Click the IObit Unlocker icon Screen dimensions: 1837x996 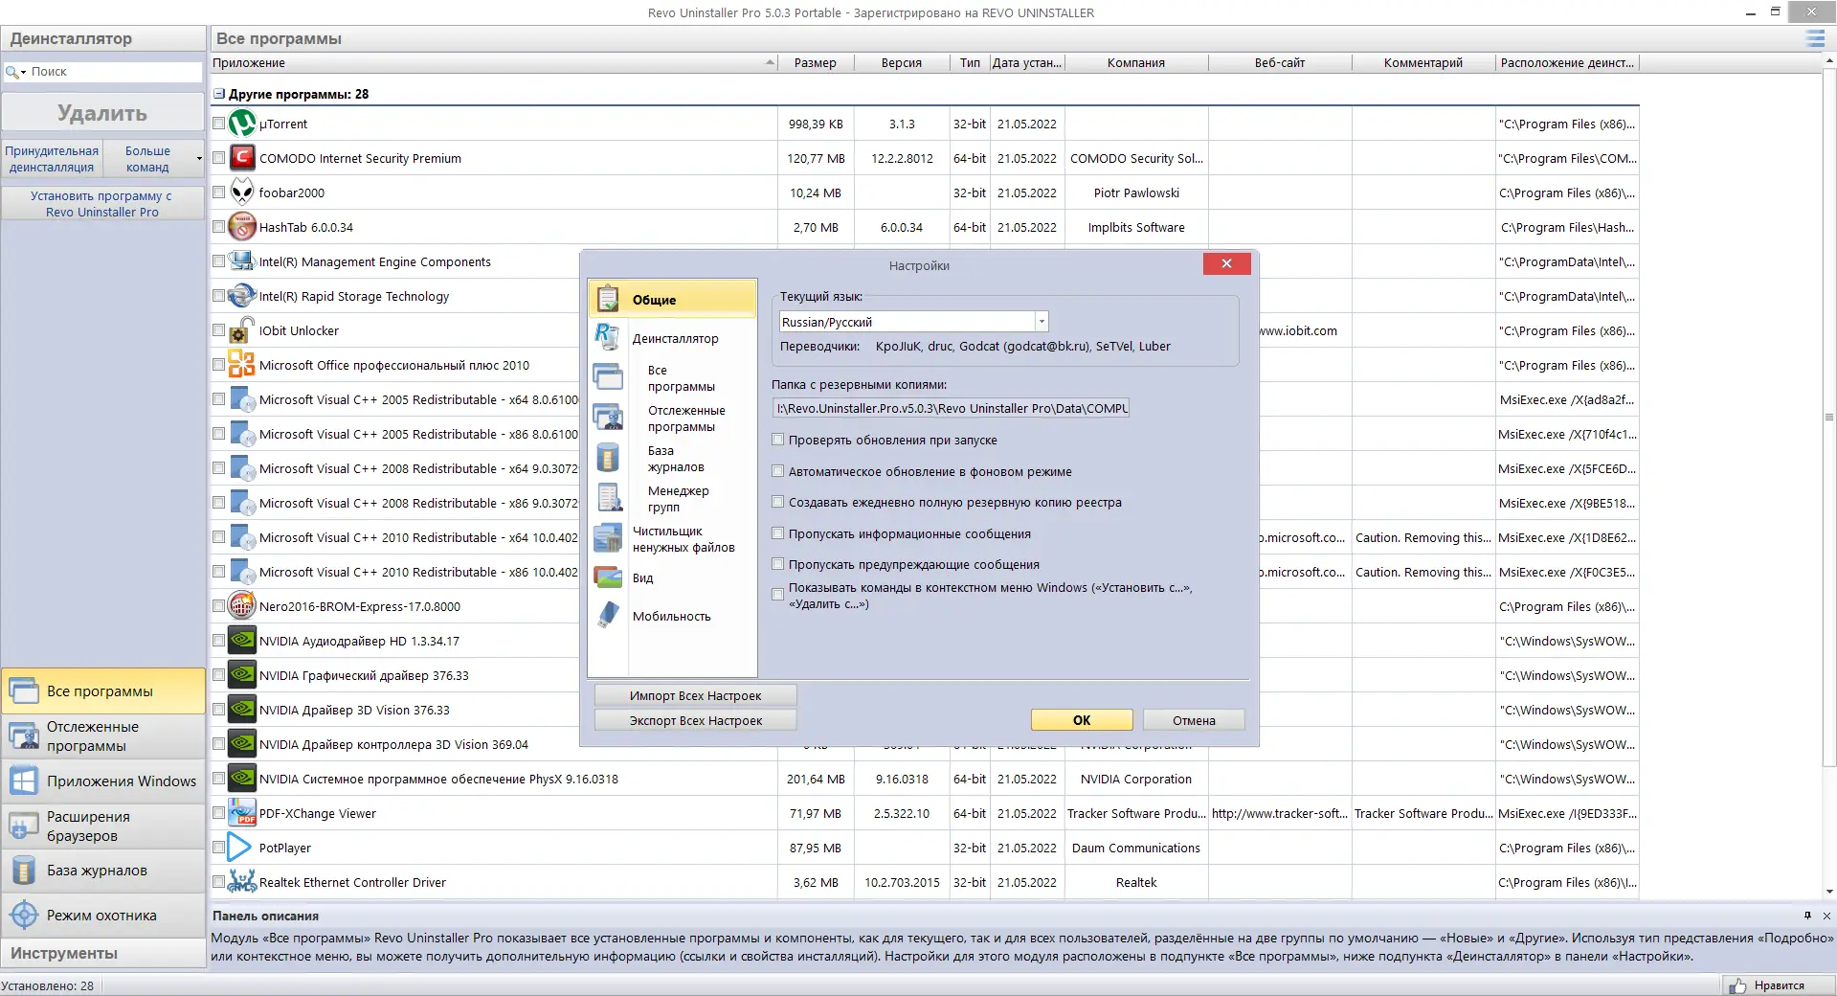242,330
